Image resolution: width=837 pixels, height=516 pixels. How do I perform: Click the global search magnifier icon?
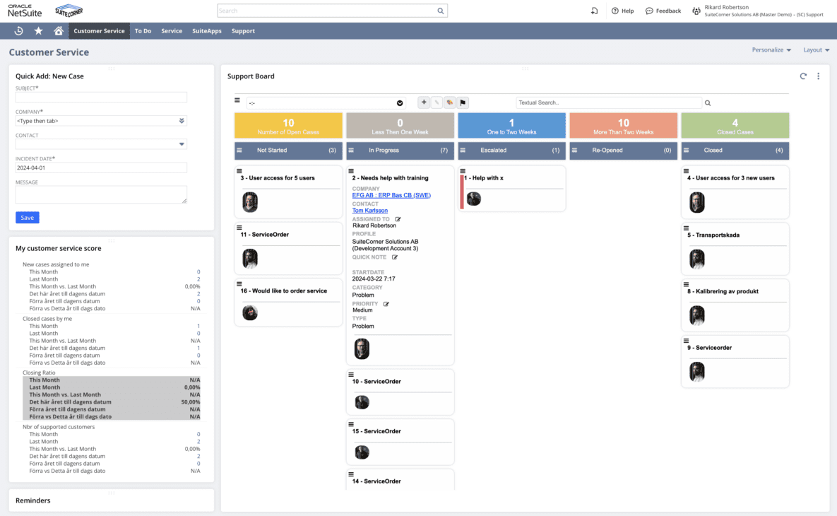[x=440, y=11]
